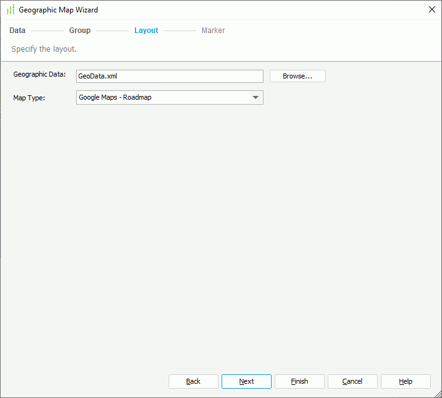Select the Layout wizard step
This screenshot has height=398, width=442.
pyautogui.click(x=146, y=31)
